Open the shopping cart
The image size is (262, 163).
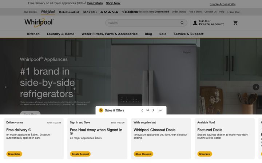coord(235,23)
